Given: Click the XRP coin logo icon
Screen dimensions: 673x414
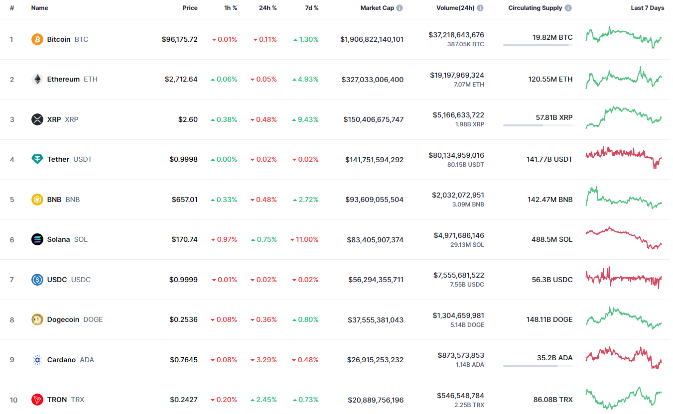Looking at the screenshot, I should click(x=37, y=119).
